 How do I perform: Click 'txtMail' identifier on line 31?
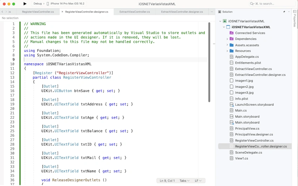[x=88, y=158]
